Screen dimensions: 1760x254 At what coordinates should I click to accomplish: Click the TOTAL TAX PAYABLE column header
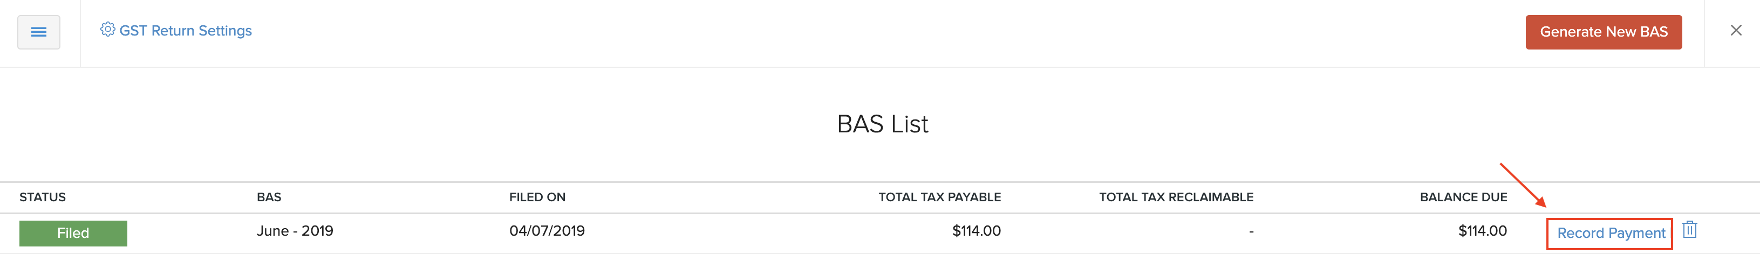(939, 197)
